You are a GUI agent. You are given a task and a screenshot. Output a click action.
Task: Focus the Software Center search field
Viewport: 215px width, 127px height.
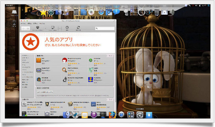tap(105, 28)
